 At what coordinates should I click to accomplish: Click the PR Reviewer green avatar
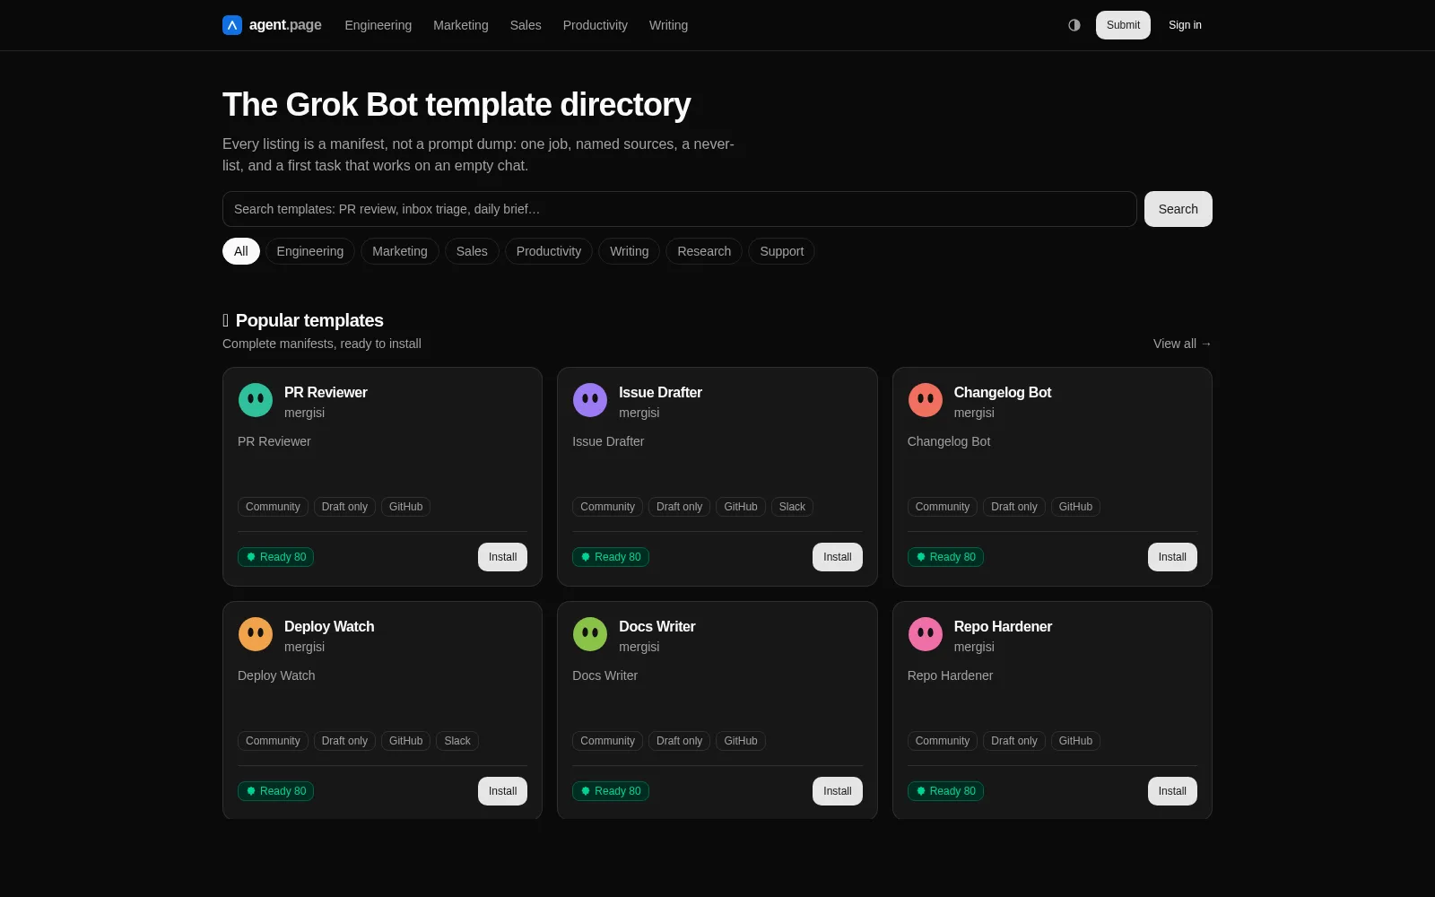[256, 400]
